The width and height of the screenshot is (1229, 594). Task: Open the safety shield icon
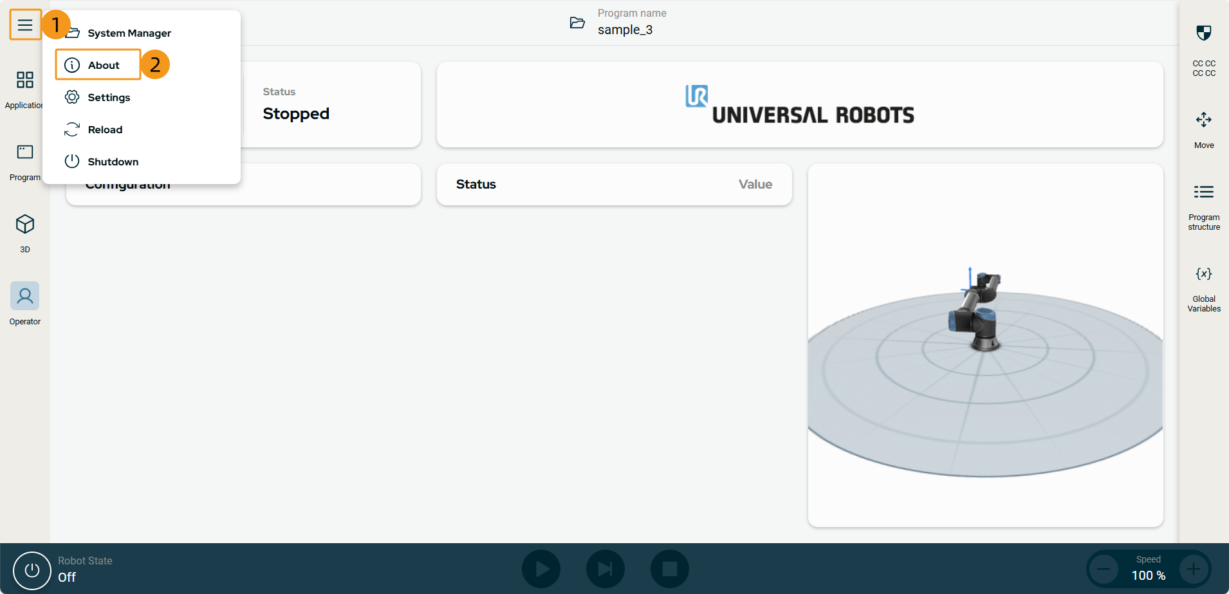1203,33
